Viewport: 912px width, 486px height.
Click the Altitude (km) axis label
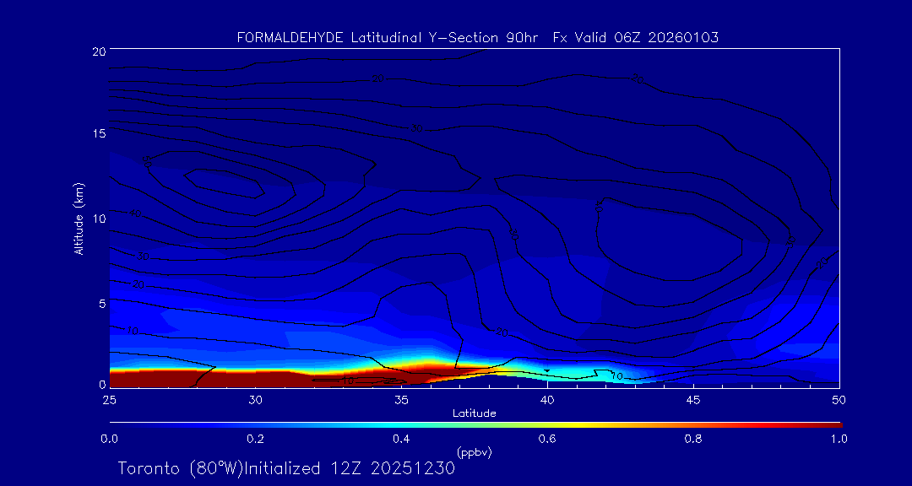coord(79,219)
